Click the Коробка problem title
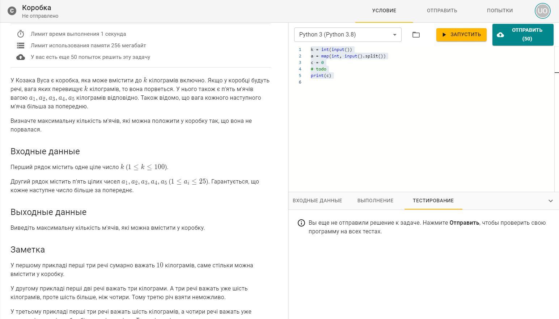Image resolution: width=559 pixels, height=319 pixels. [37, 8]
